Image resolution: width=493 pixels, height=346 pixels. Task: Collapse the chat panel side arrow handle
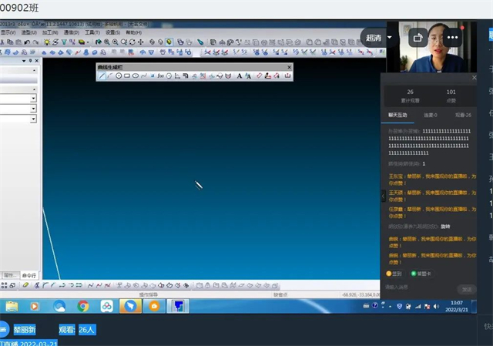(384, 196)
